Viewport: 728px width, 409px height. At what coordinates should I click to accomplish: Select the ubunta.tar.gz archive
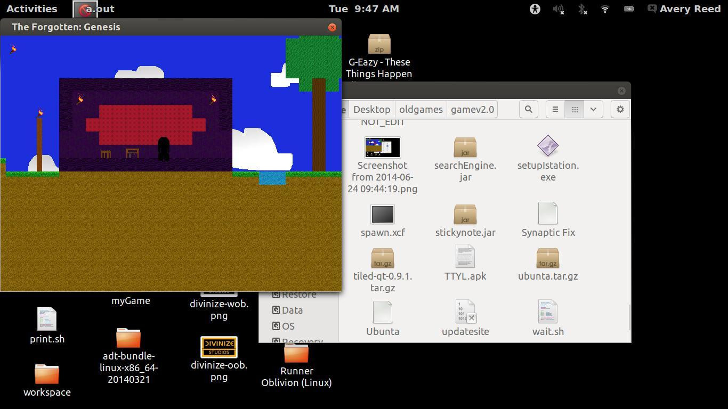[x=548, y=264]
